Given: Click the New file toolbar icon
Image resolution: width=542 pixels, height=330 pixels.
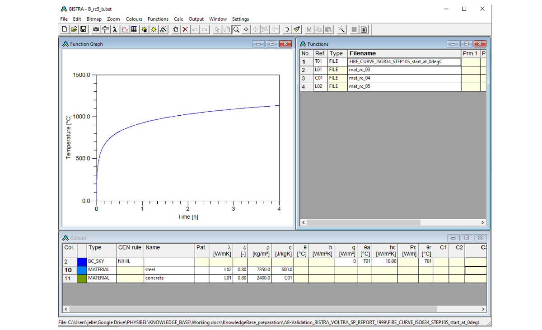Looking at the screenshot, I should pyautogui.click(x=65, y=29).
